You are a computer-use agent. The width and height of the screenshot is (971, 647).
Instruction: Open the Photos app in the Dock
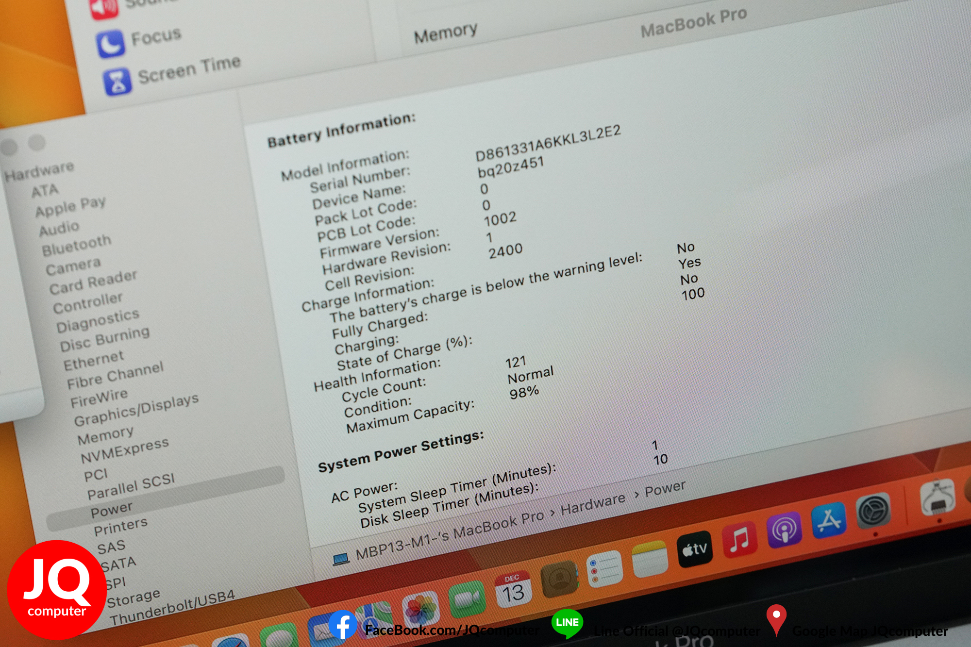pos(420,610)
